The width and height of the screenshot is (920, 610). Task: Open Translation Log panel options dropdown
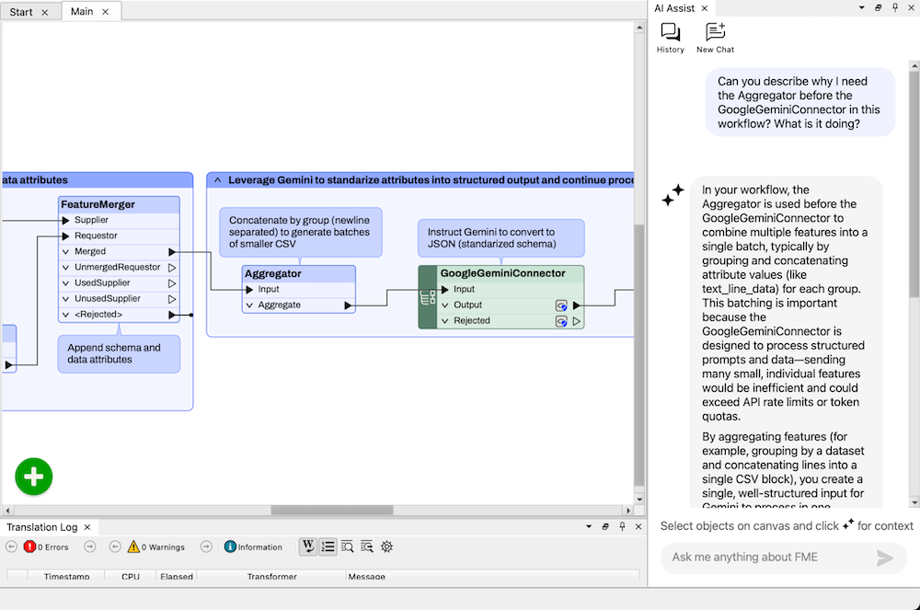[589, 526]
